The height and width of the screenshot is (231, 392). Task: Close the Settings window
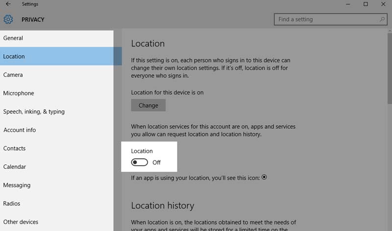pos(383,4)
